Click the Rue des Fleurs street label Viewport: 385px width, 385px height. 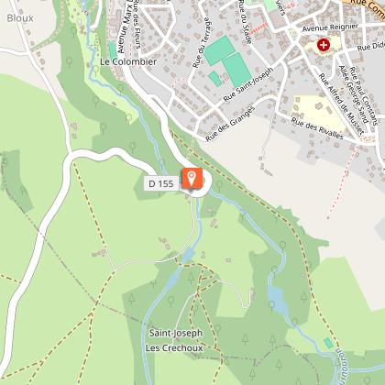click(x=137, y=25)
